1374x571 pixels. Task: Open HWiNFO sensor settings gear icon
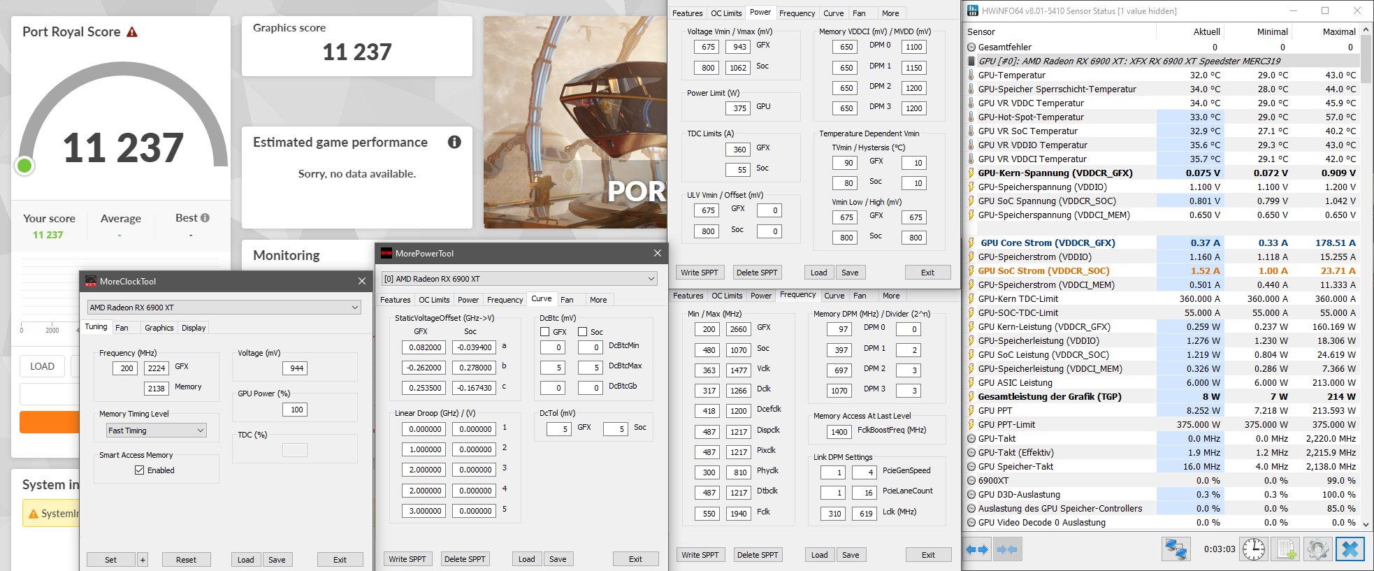point(1317,549)
